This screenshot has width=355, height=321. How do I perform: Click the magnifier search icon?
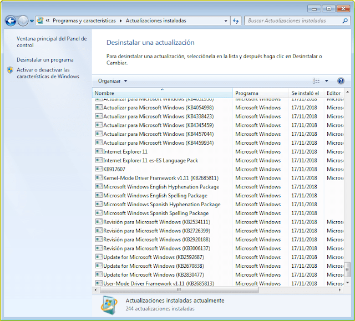pos(345,21)
